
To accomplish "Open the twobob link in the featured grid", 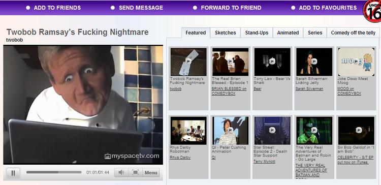I will 175,89.
